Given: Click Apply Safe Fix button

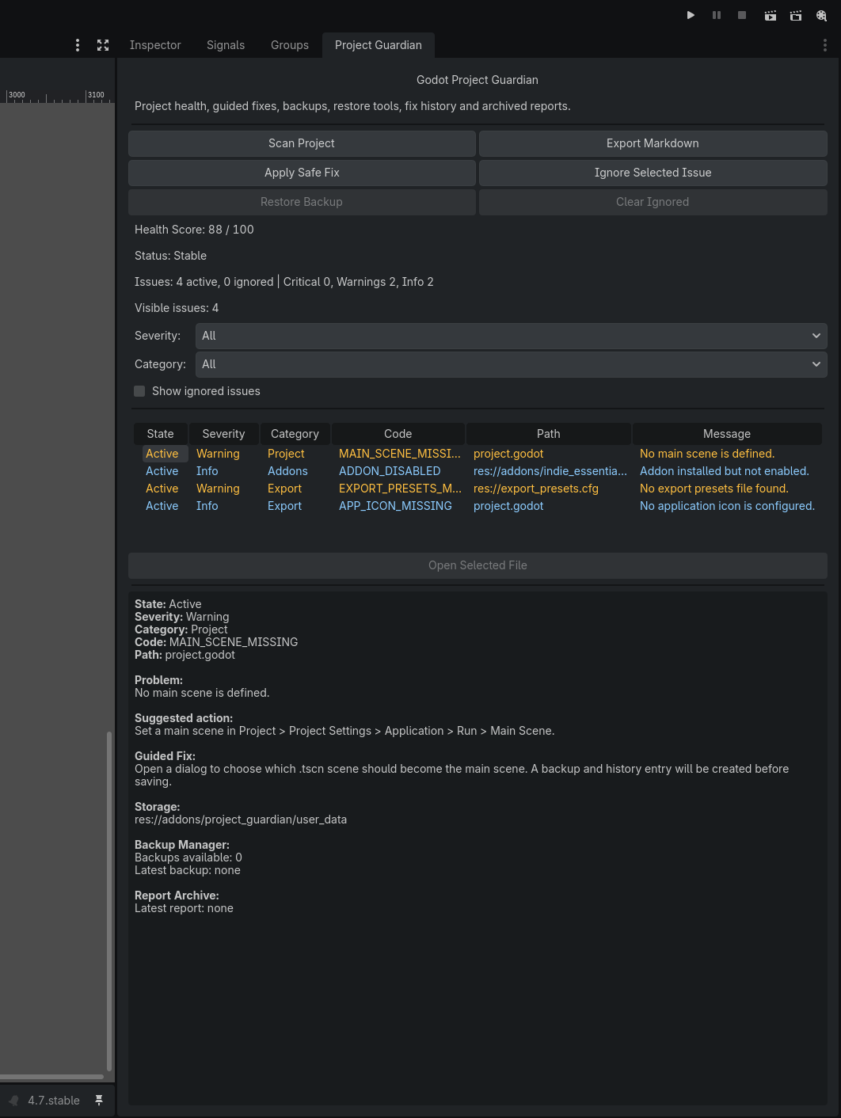Looking at the screenshot, I should point(302,173).
